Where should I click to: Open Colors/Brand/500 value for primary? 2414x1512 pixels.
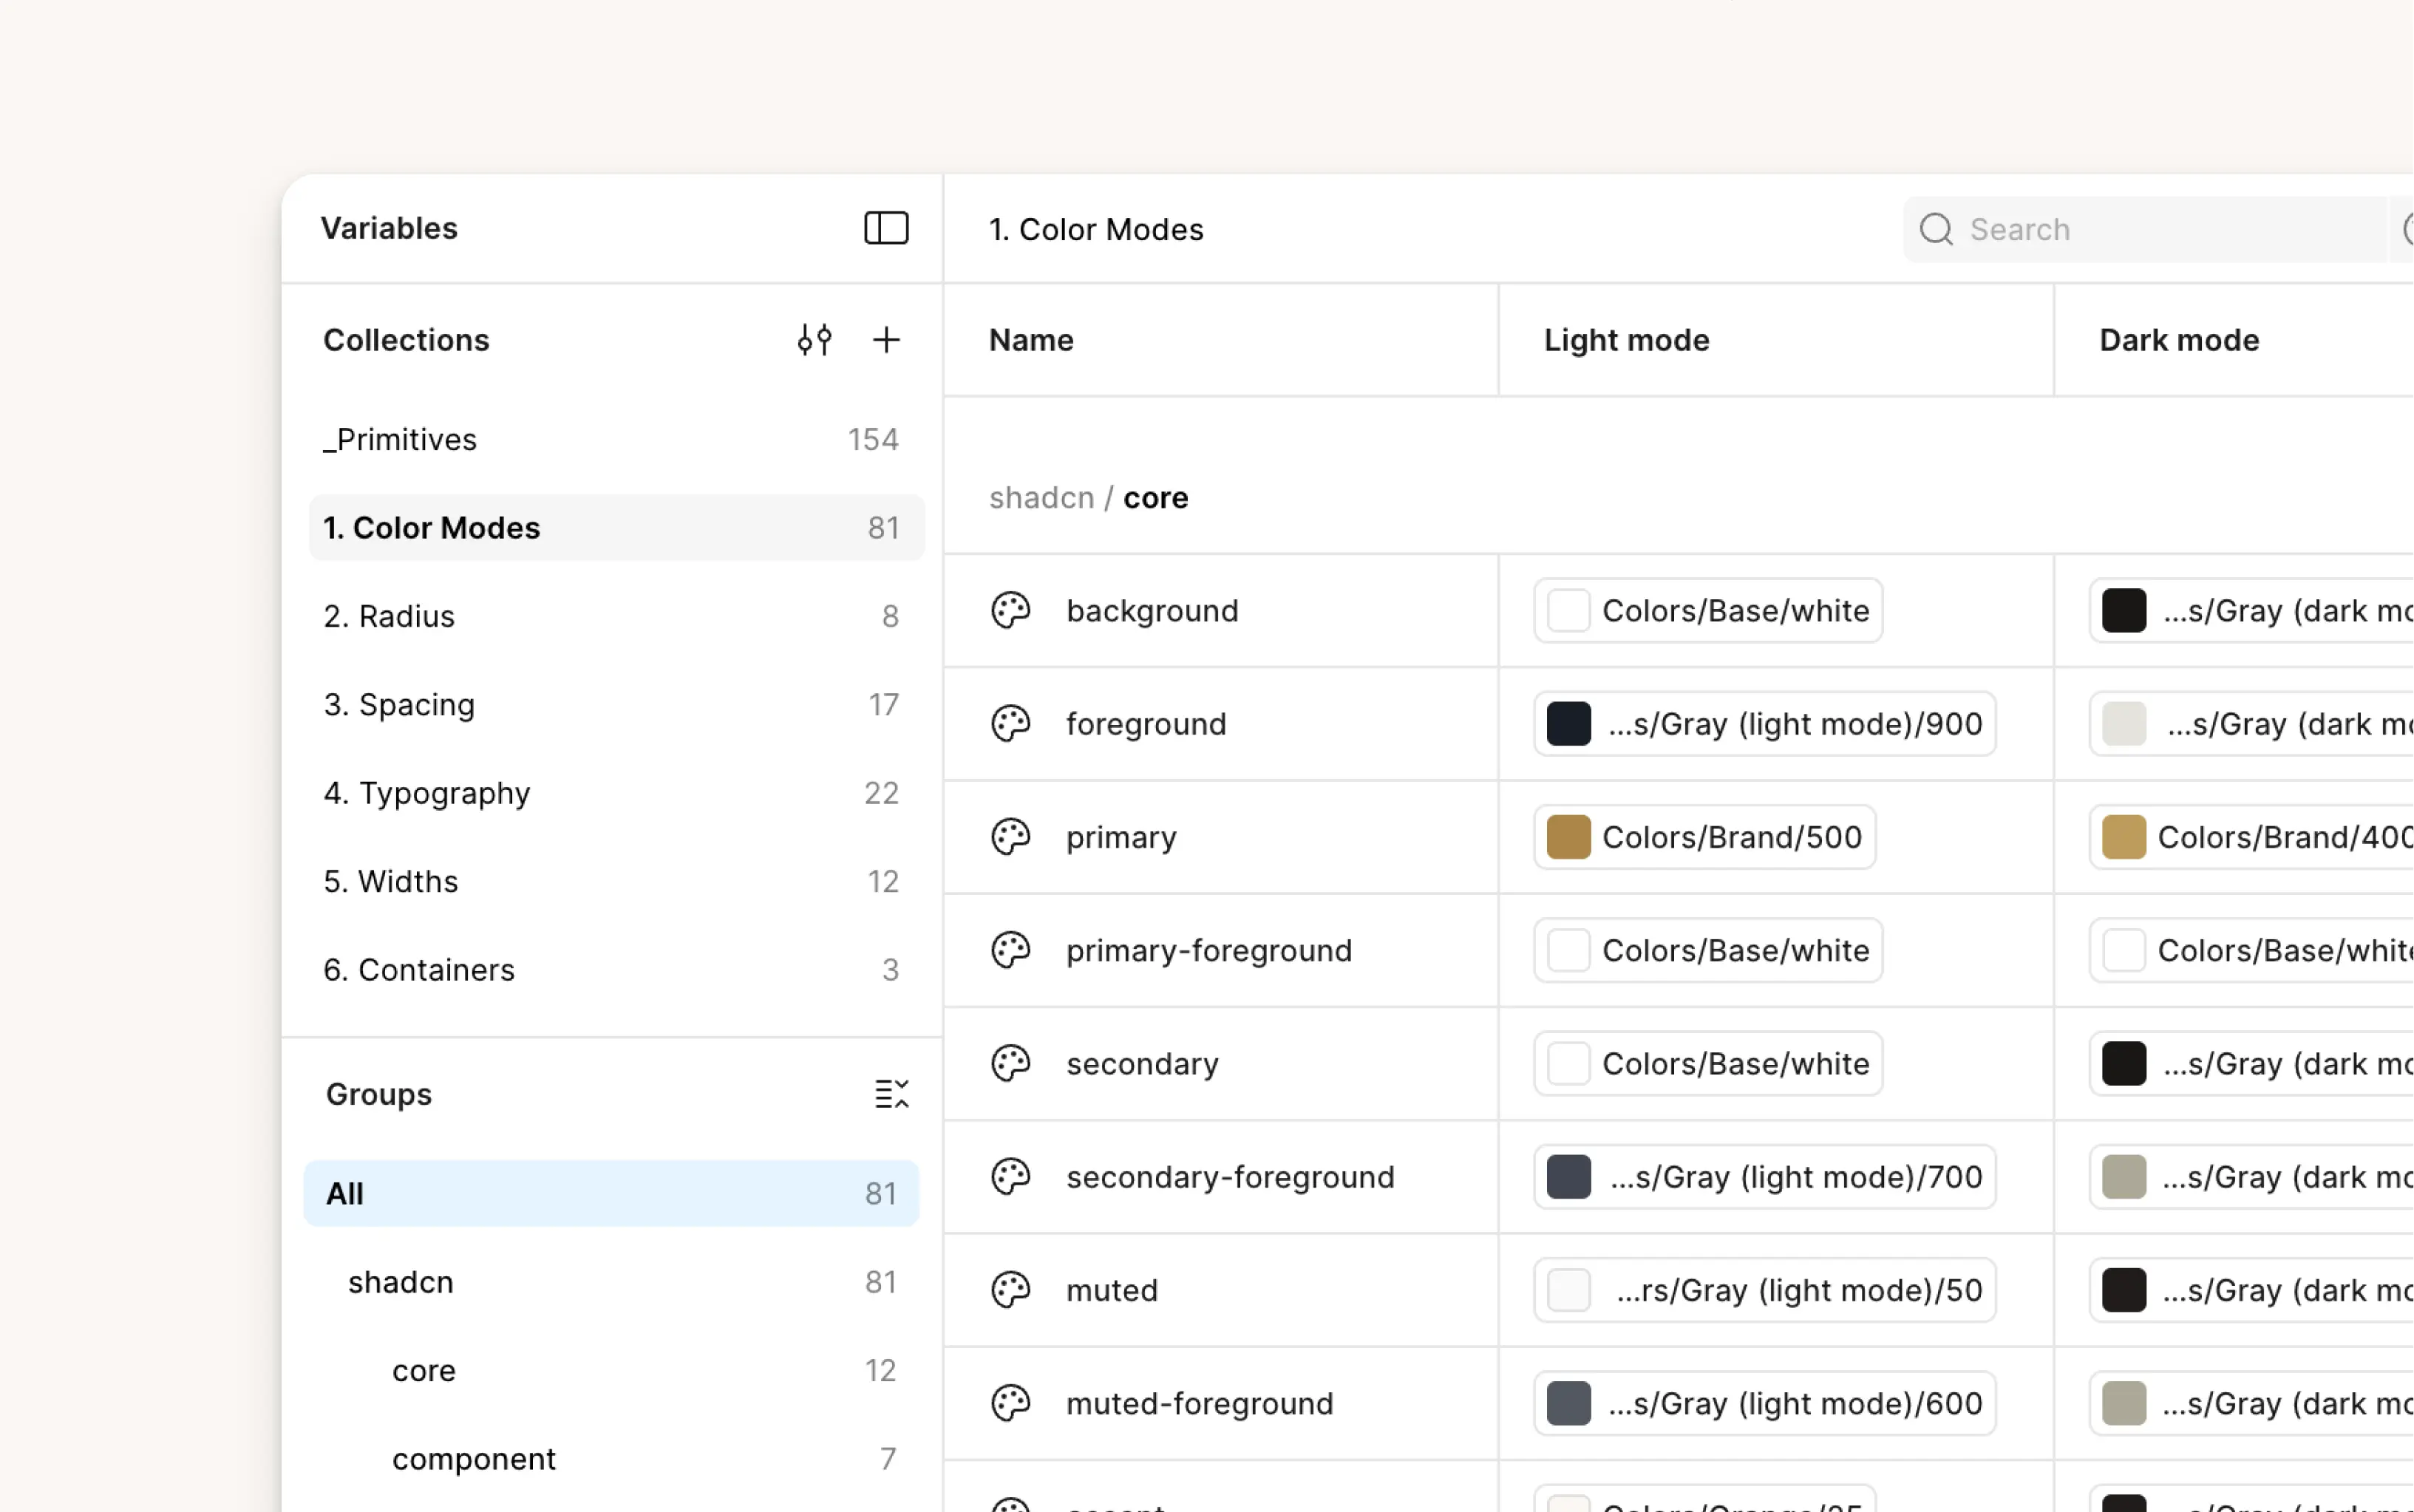pos(1704,837)
